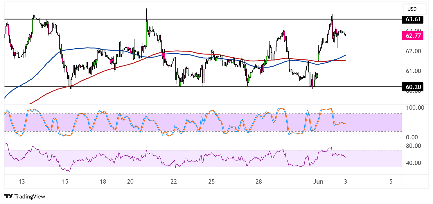Click the date label 5 on time axis
Image resolution: width=433 pixels, height=204 pixels.
(391, 182)
